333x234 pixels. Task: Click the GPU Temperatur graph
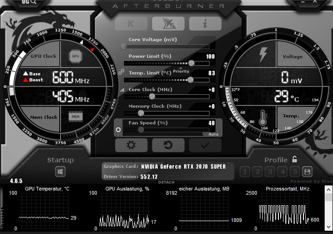click(44, 211)
